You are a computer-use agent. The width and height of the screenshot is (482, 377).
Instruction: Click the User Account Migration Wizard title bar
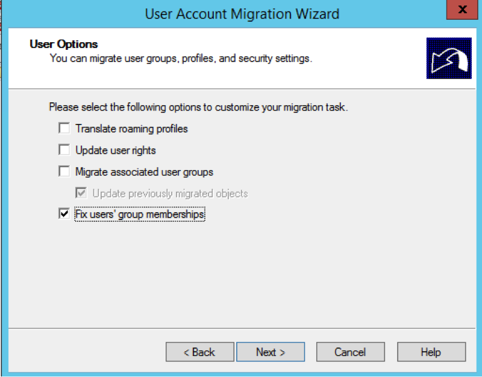242,13
